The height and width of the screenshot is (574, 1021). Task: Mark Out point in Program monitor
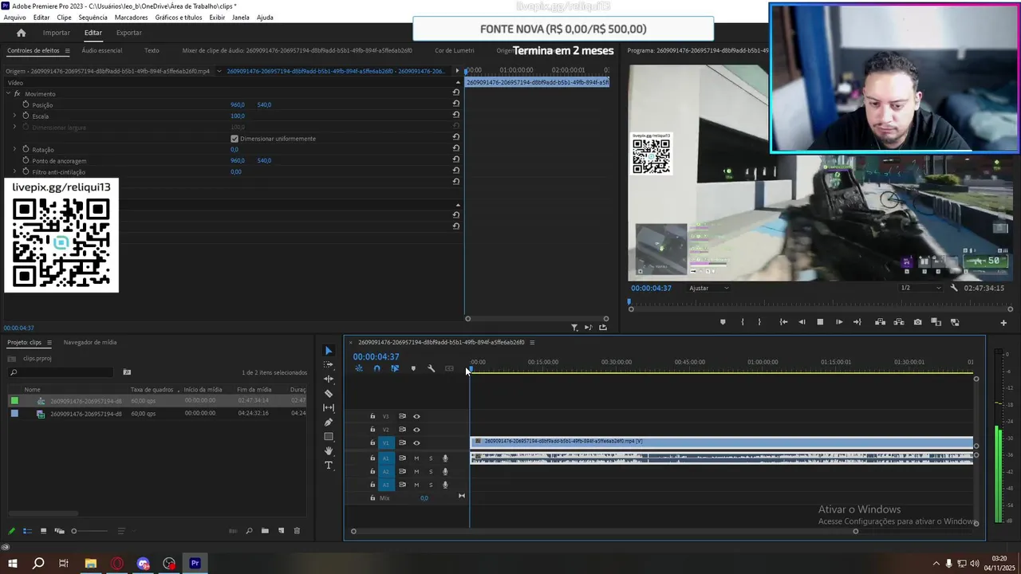(759, 322)
